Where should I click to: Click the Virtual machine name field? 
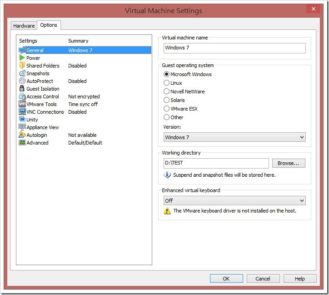pos(234,48)
